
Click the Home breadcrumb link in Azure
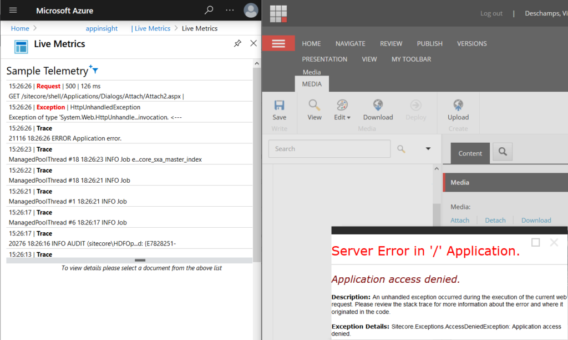pyautogui.click(x=20, y=28)
